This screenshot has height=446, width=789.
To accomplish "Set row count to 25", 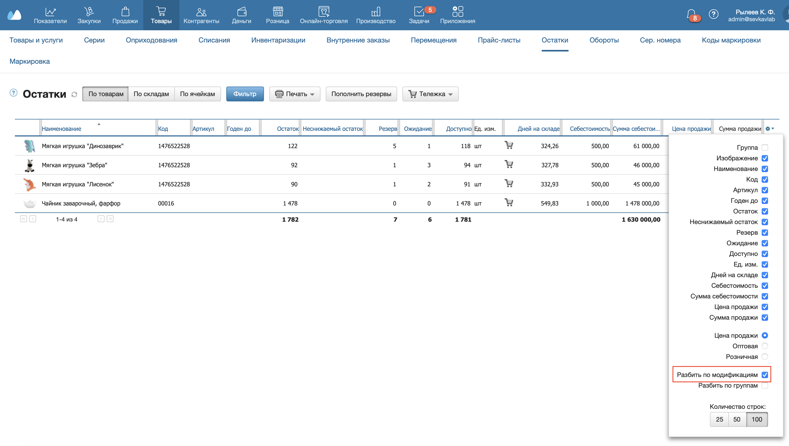I will click(x=719, y=419).
